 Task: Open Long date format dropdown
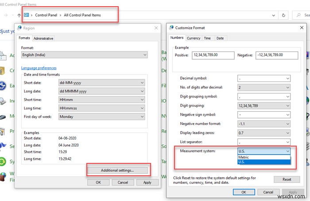(x=101, y=91)
